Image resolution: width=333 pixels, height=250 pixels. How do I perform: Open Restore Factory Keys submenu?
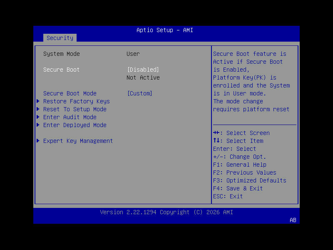click(77, 101)
